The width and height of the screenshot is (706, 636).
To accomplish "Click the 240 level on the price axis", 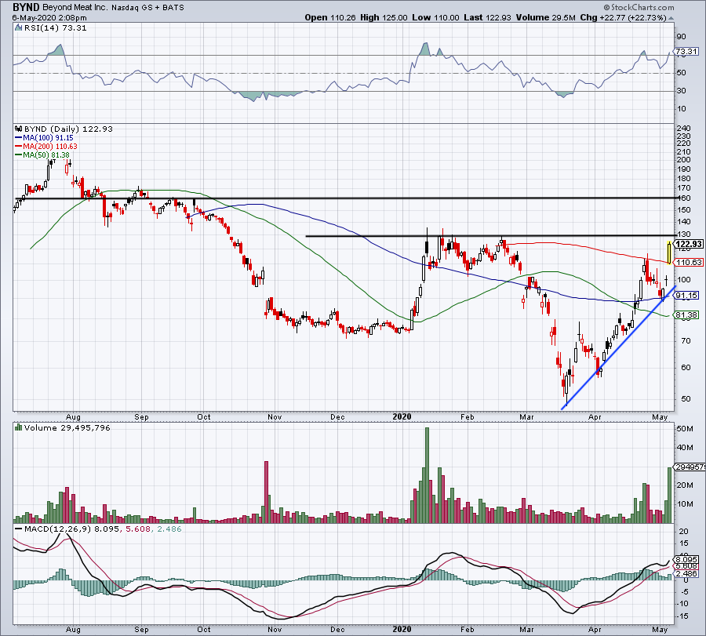I will (x=682, y=129).
